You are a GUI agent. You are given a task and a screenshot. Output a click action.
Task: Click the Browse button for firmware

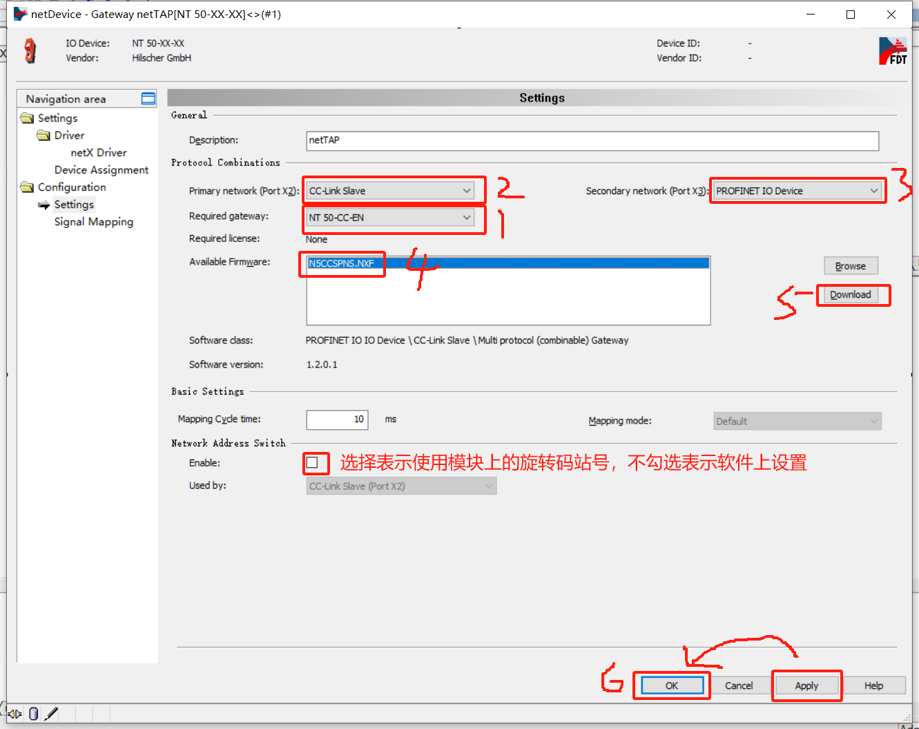click(850, 266)
